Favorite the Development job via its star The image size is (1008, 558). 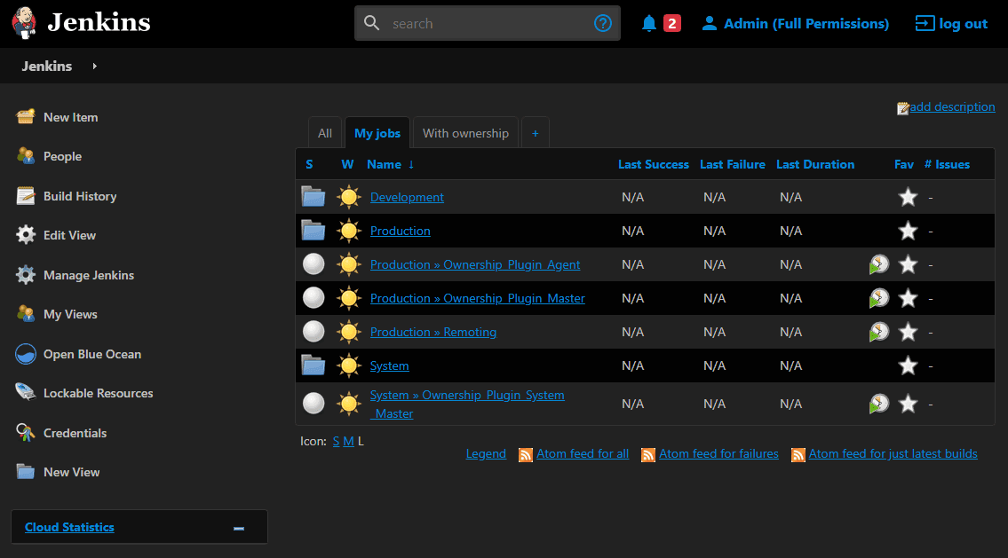[x=908, y=197]
